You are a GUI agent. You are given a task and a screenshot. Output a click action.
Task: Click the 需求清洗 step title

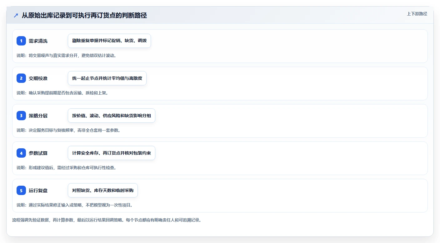(38, 41)
